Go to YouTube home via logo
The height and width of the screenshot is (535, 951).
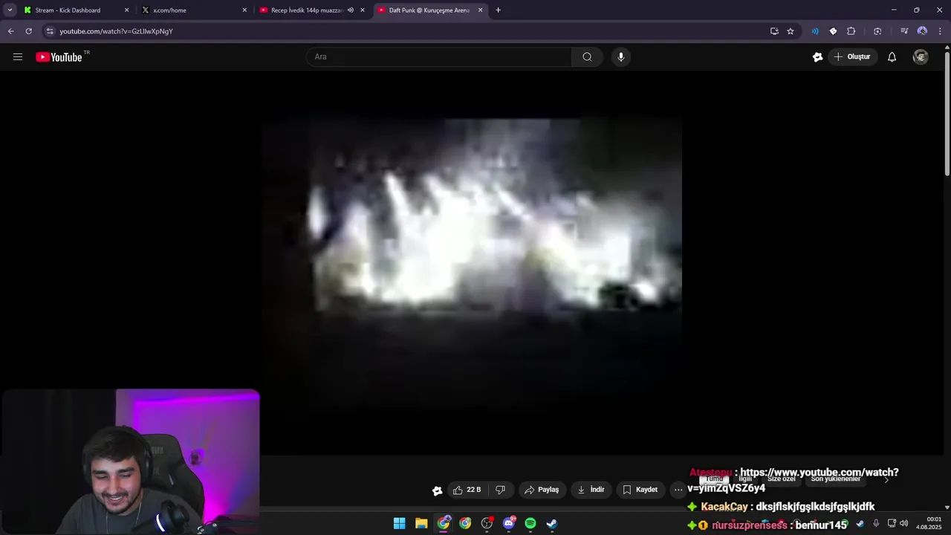[59, 57]
